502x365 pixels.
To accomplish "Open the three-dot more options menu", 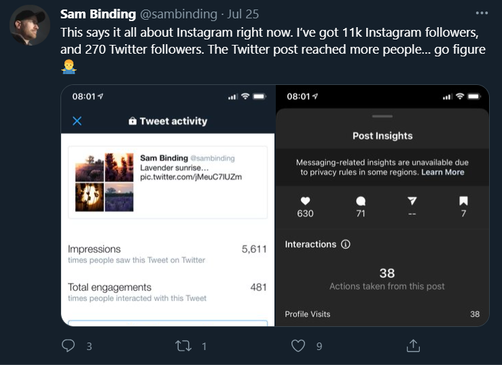I will click(482, 13).
